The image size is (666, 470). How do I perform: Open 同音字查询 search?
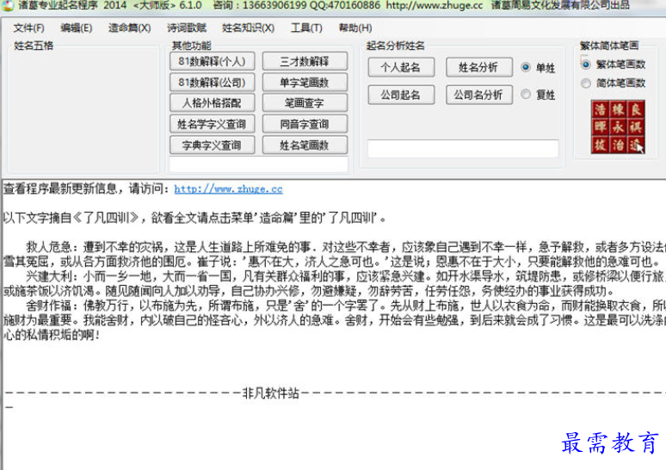[305, 124]
